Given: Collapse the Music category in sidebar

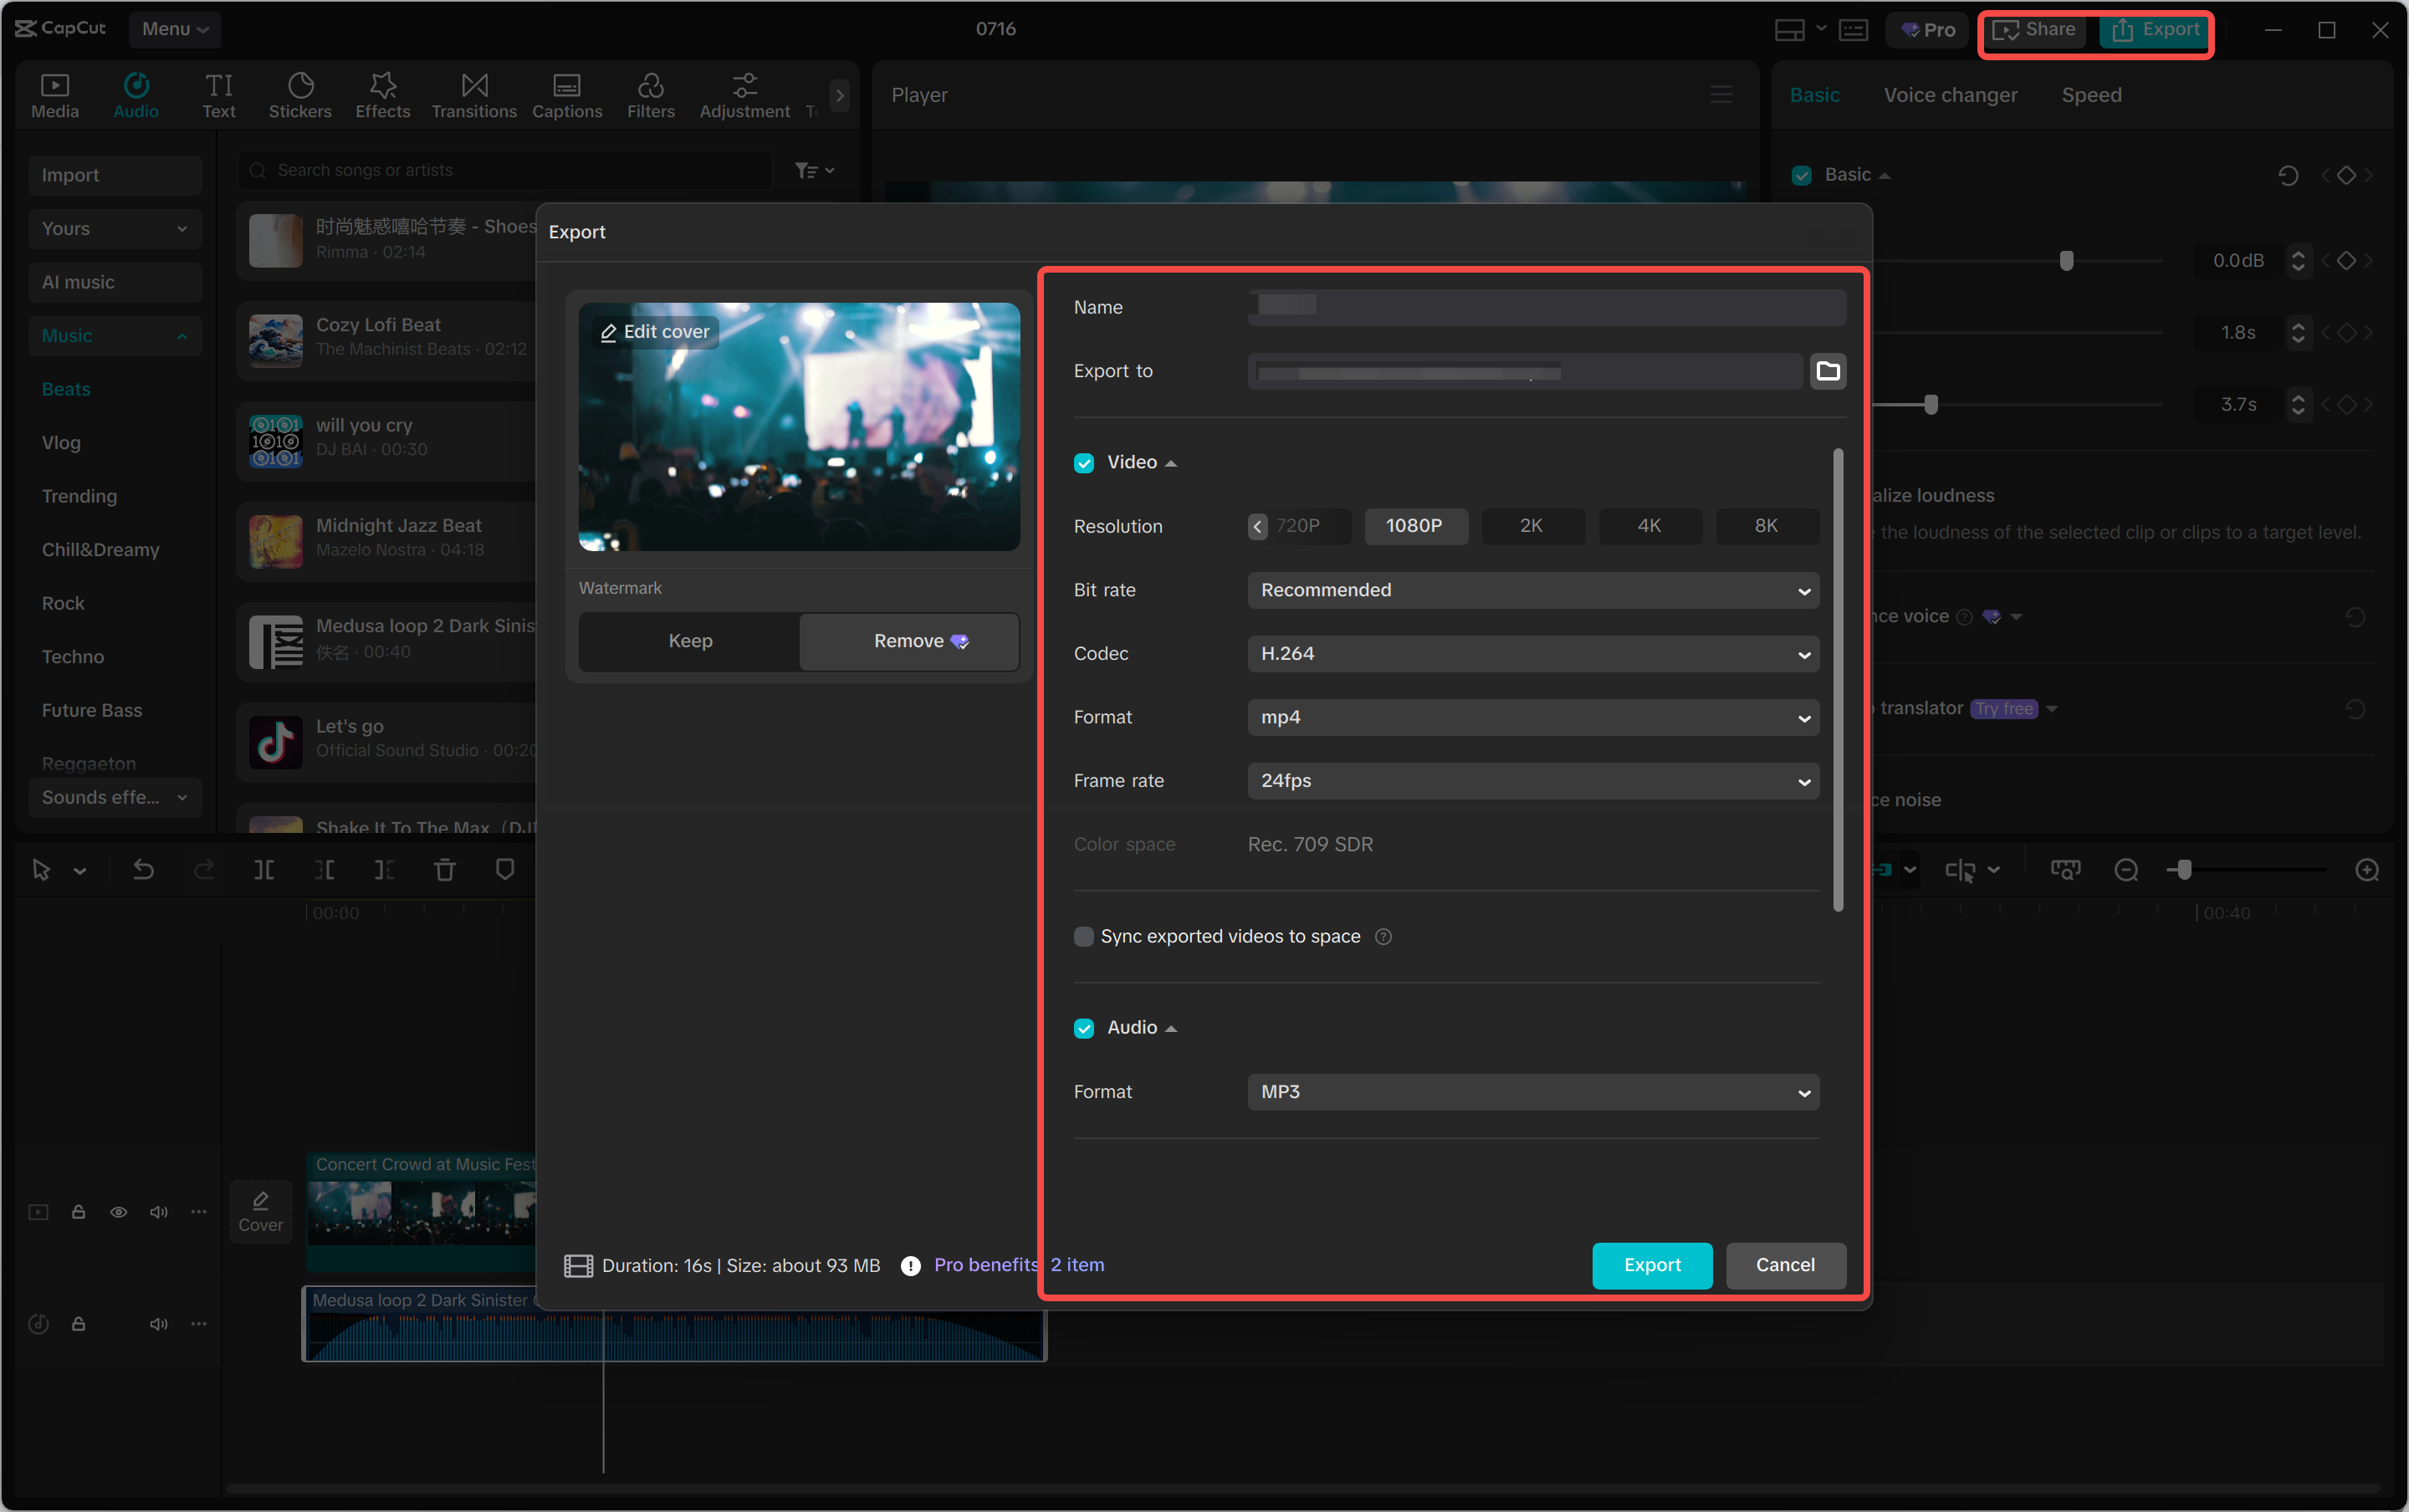Looking at the screenshot, I should coord(182,336).
